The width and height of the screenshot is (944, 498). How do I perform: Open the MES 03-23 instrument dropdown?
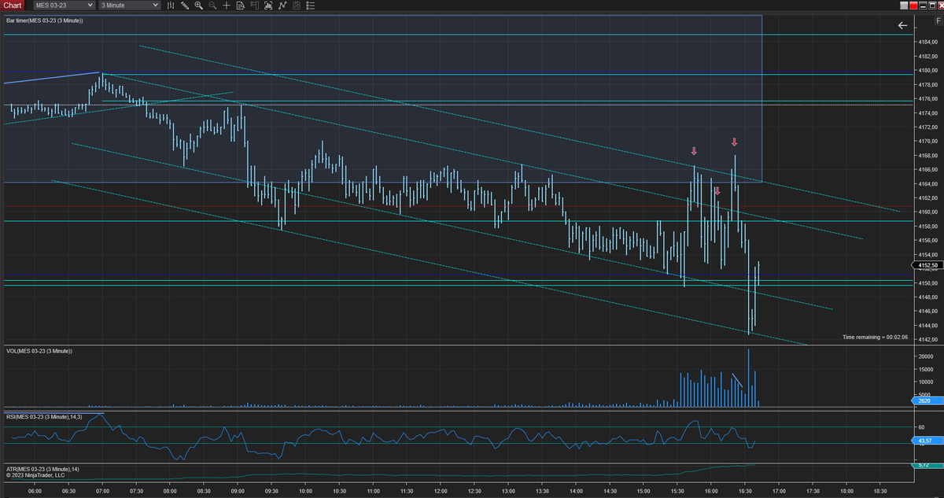pos(63,6)
